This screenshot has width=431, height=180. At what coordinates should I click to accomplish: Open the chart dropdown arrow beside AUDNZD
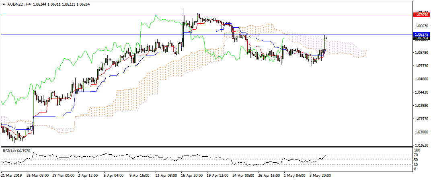[4, 4]
